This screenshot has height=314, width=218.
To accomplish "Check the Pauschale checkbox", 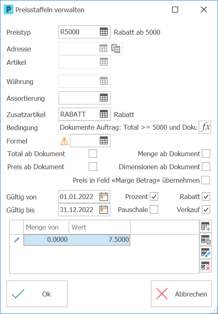I will [x=154, y=210].
